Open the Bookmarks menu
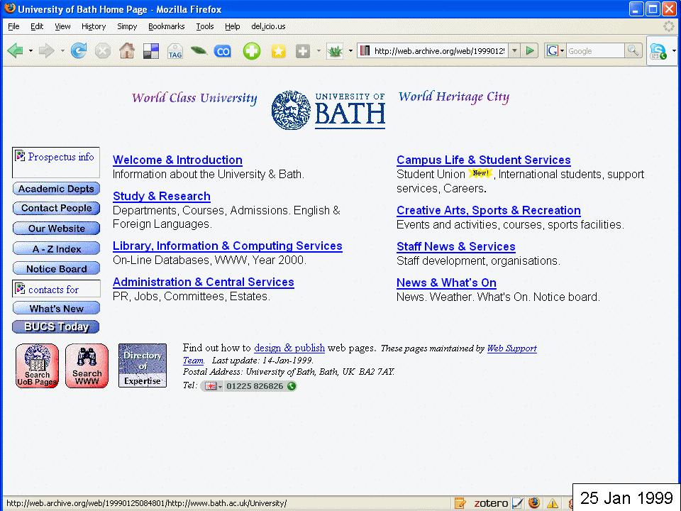The height and width of the screenshot is (511, 681). coord(166,26)
